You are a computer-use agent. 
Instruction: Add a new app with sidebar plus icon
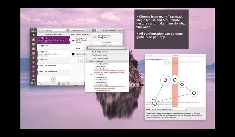[32, 83]
